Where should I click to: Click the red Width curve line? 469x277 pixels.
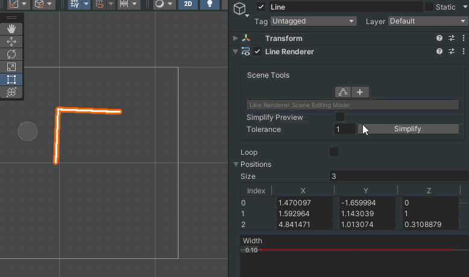(357, 250)
